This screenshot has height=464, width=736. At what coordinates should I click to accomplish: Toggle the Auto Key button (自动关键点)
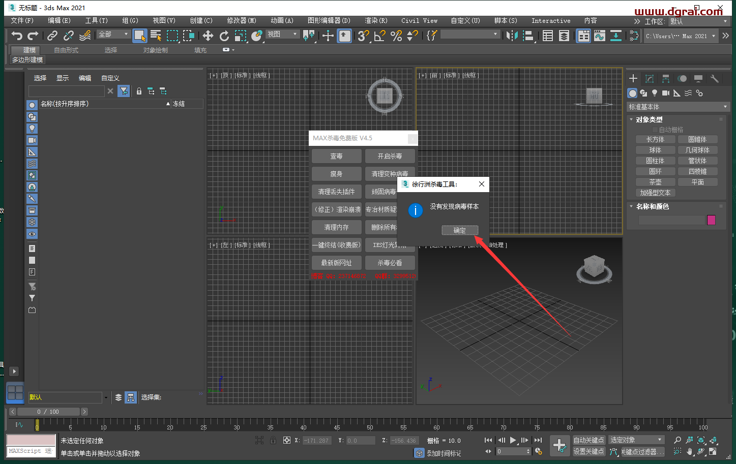click(x=588, y=440)
